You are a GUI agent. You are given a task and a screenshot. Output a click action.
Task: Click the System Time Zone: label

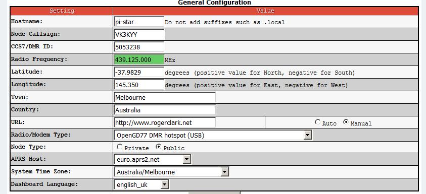tap(41, 171)
